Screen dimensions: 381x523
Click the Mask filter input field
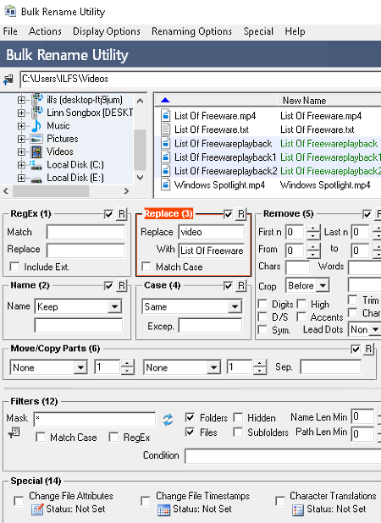point(95,419)
